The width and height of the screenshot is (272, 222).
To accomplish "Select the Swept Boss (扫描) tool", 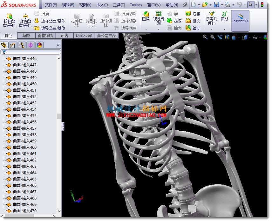I will click(x=42, y=14).
